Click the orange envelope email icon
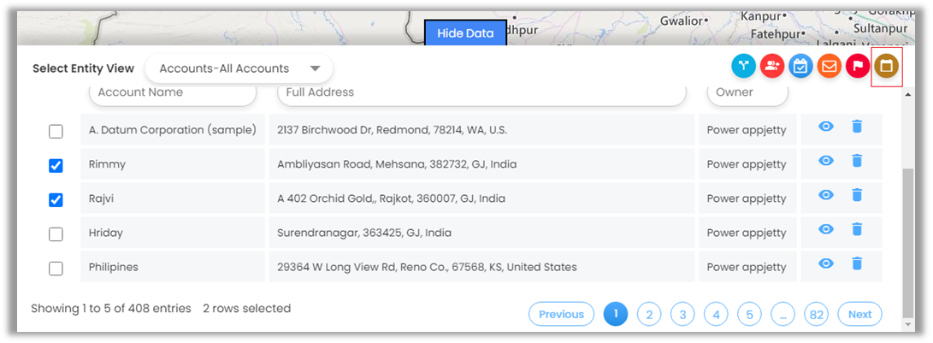 (x=829, y=66)
